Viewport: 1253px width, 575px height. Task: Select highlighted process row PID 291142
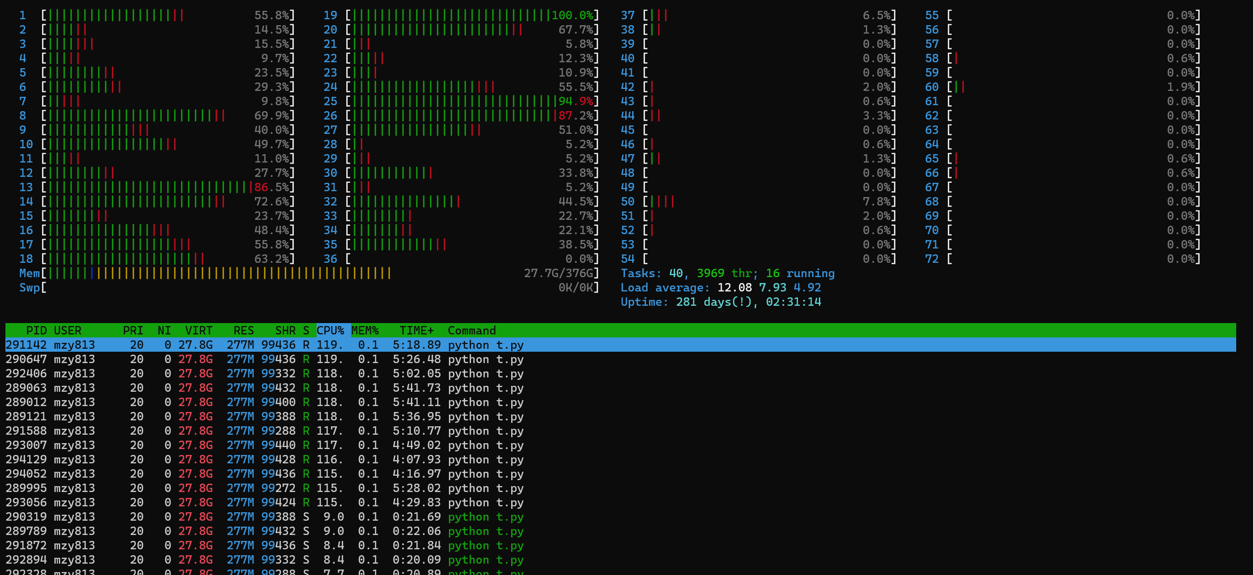coord(264,345)
